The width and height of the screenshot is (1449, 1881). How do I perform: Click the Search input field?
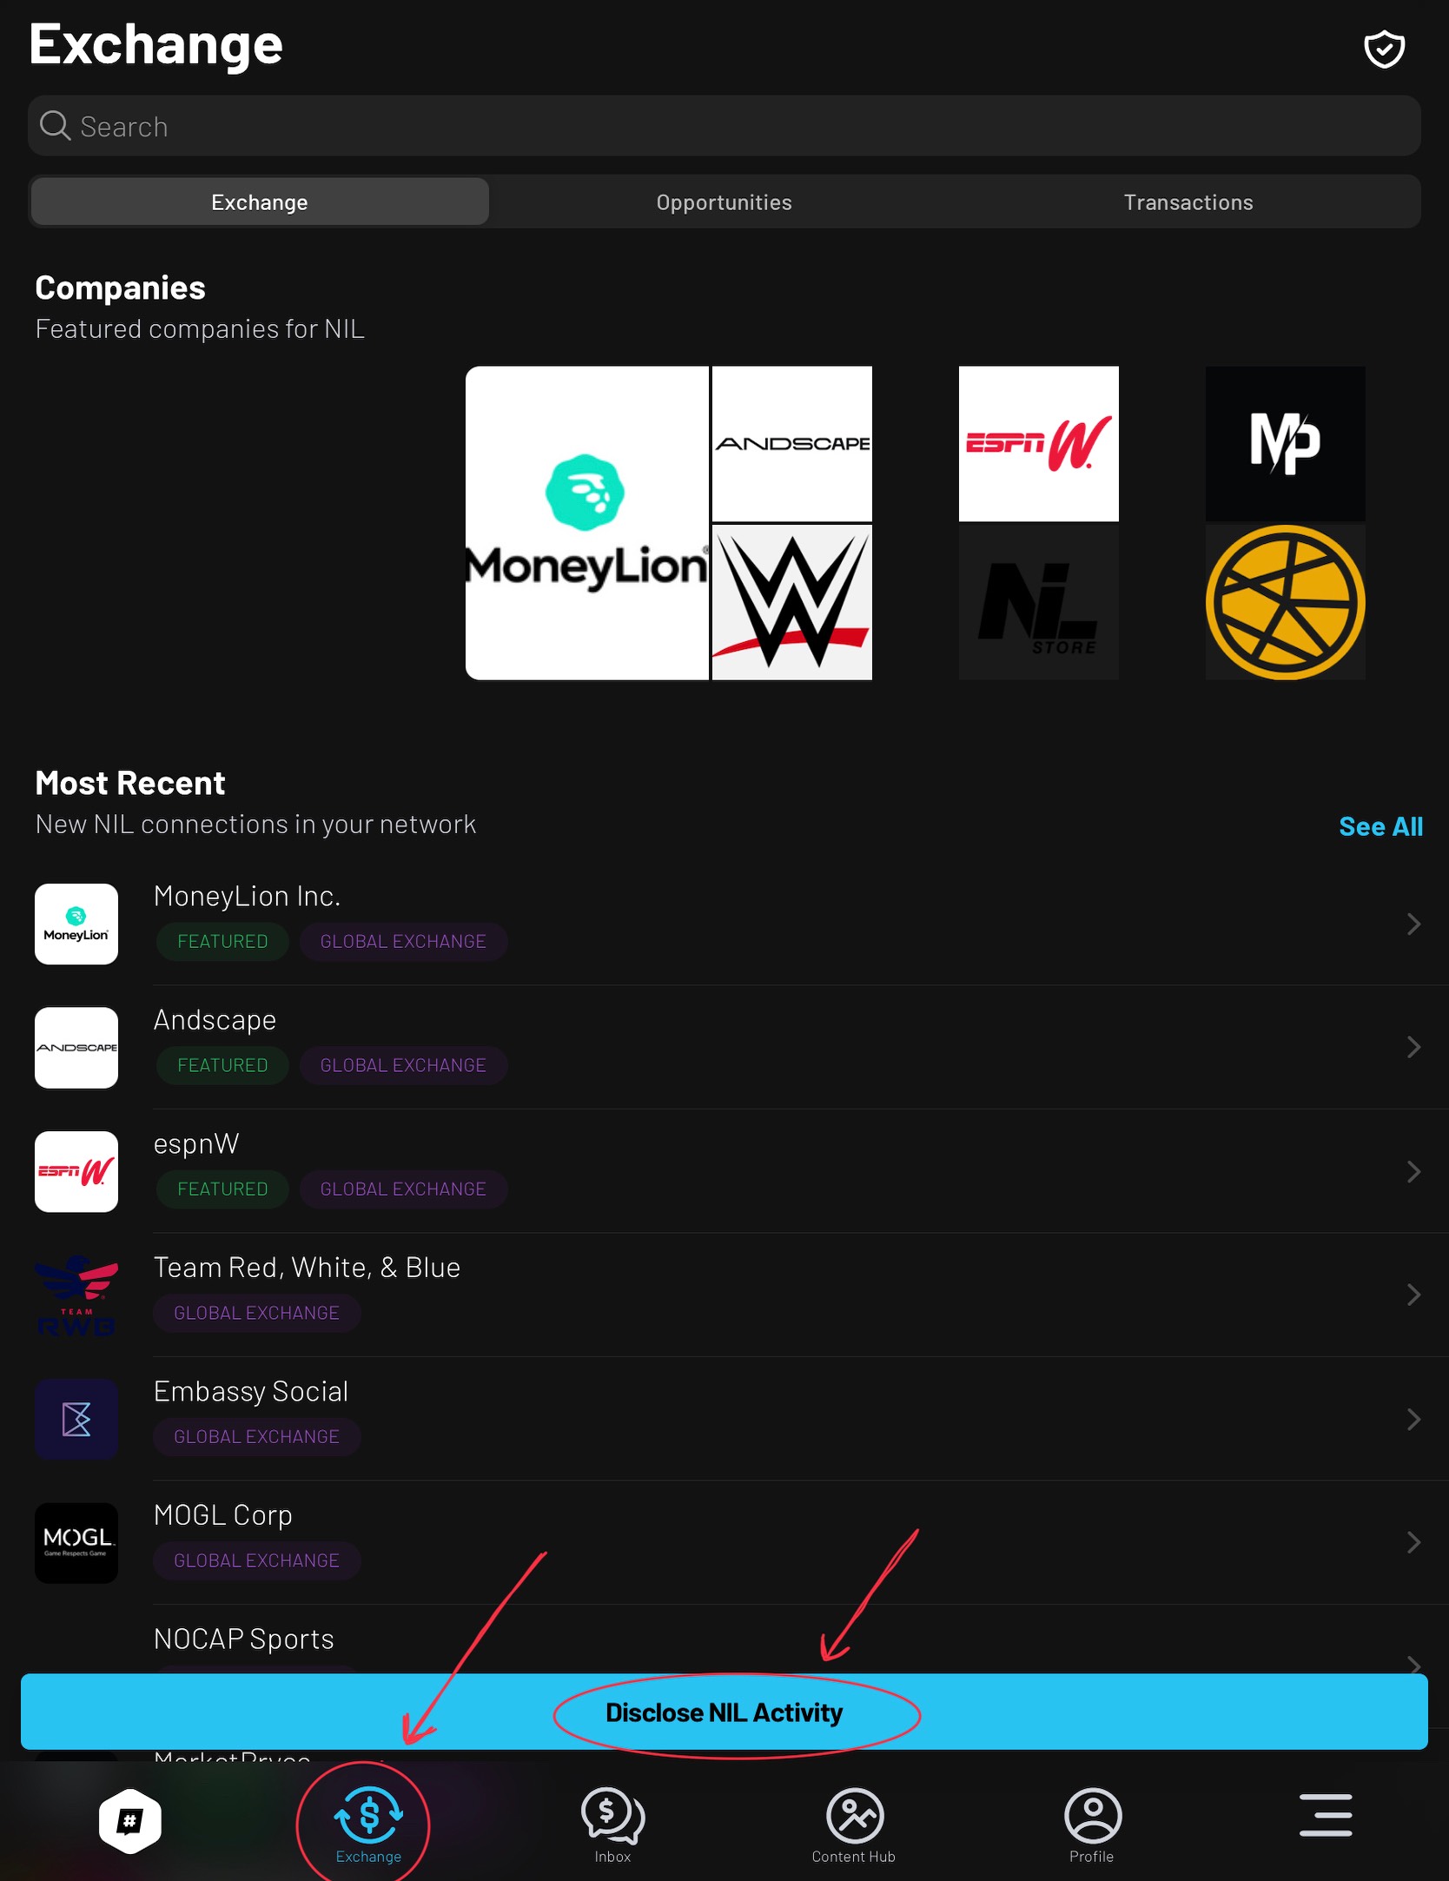click(x=724, y=126)
